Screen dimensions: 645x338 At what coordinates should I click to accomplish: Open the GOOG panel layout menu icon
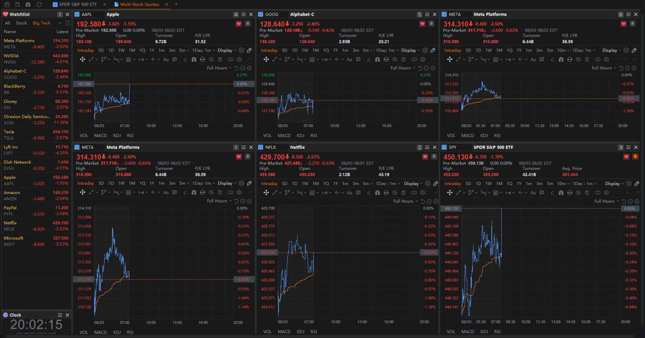tap(427, 14)
